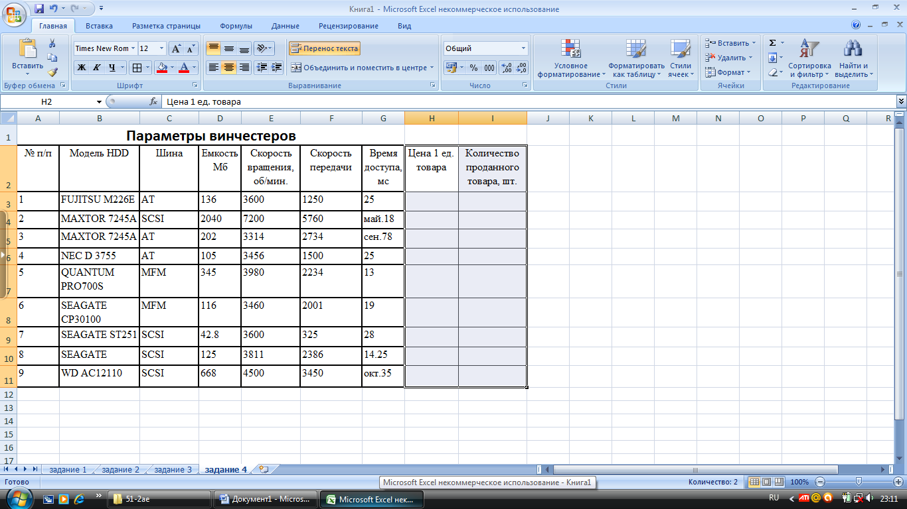Expand the Name Box dropdown
Screen dimensions: 907x509
(x=100, y=101)
